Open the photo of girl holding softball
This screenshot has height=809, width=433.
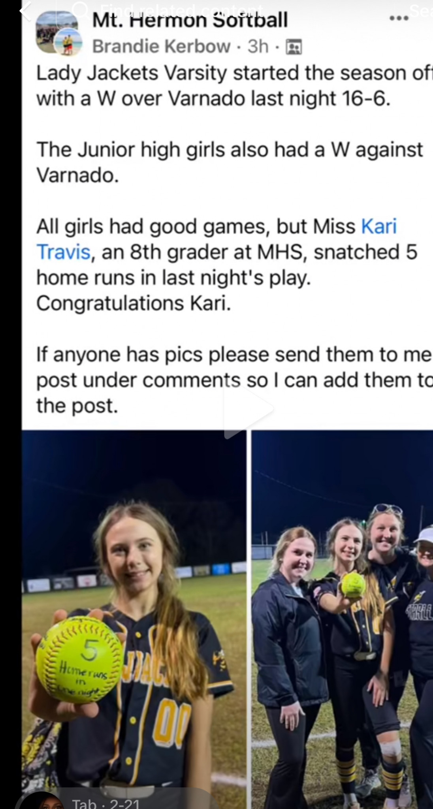click(x=134, y=619)
